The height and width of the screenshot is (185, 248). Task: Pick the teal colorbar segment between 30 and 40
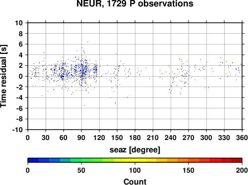(x=65, y=160)
